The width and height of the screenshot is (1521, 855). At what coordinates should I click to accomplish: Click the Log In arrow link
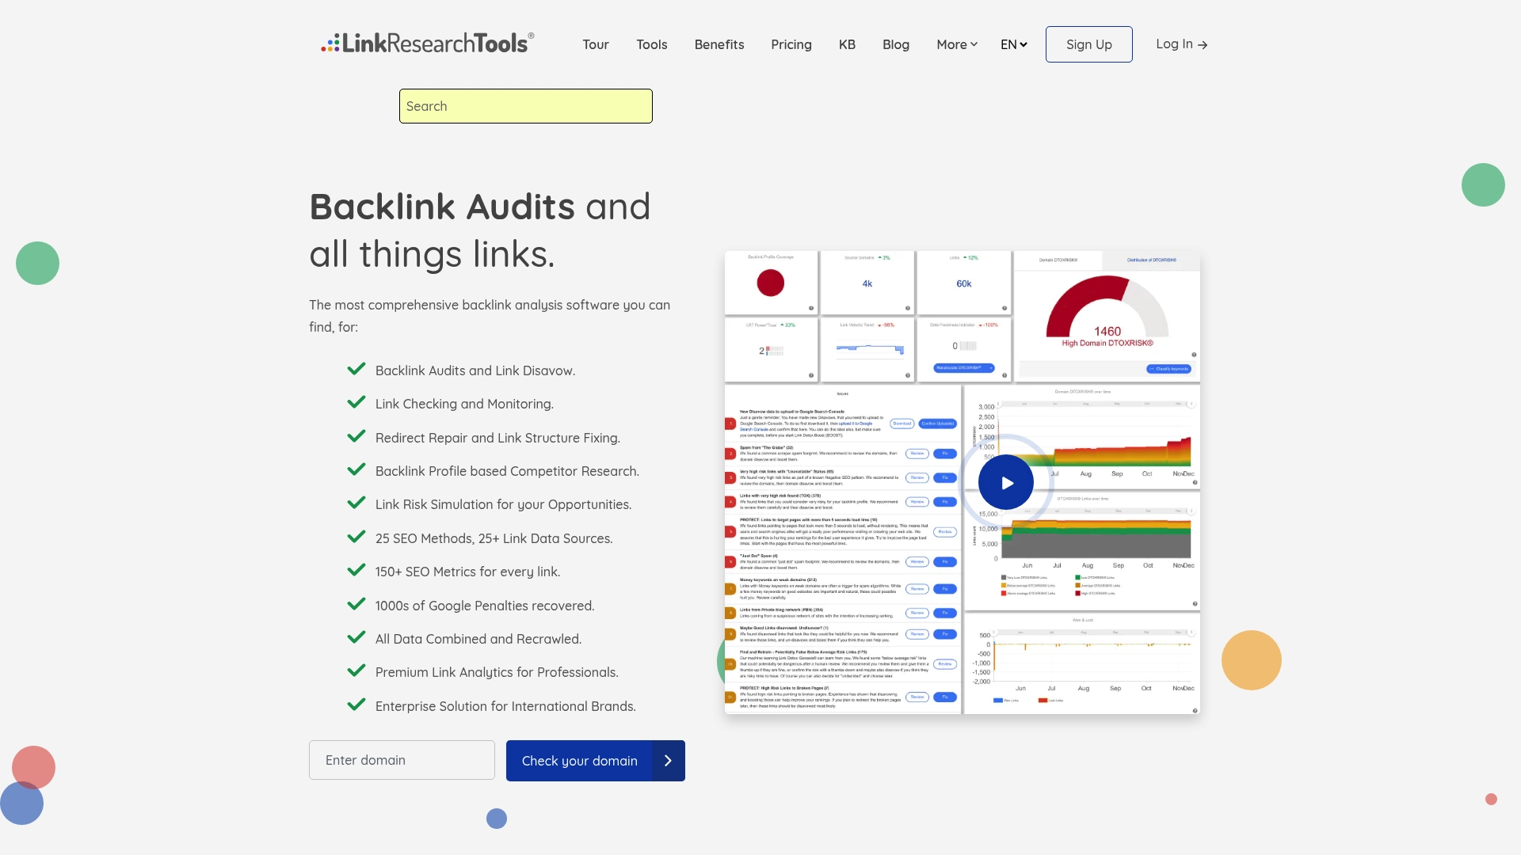coord(1181,44)
